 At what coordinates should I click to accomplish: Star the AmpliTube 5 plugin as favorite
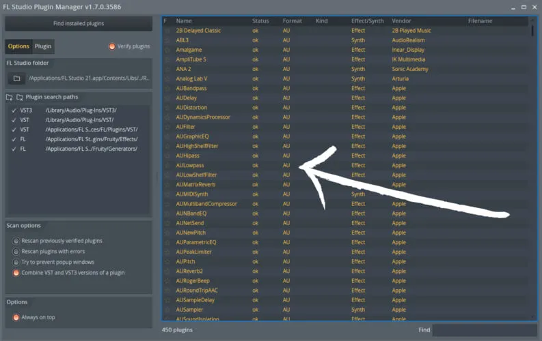pos(167,59)
